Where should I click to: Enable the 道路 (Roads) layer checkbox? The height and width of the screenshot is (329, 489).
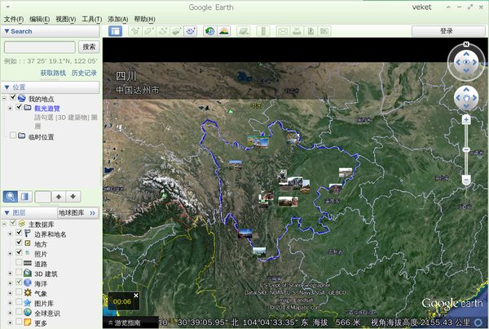click(20, 264)
